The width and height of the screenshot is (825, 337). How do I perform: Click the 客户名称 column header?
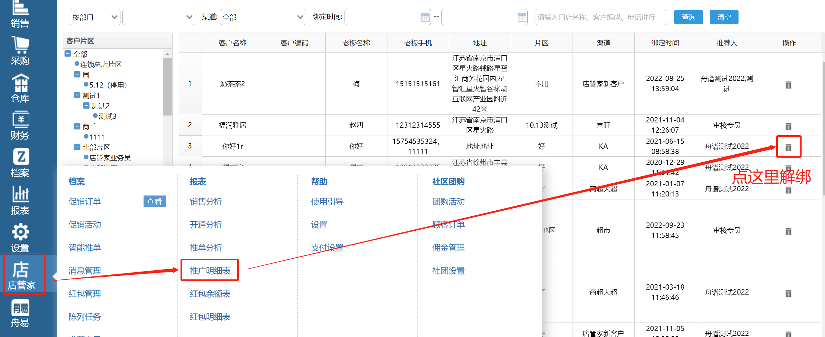click(233, 43)
